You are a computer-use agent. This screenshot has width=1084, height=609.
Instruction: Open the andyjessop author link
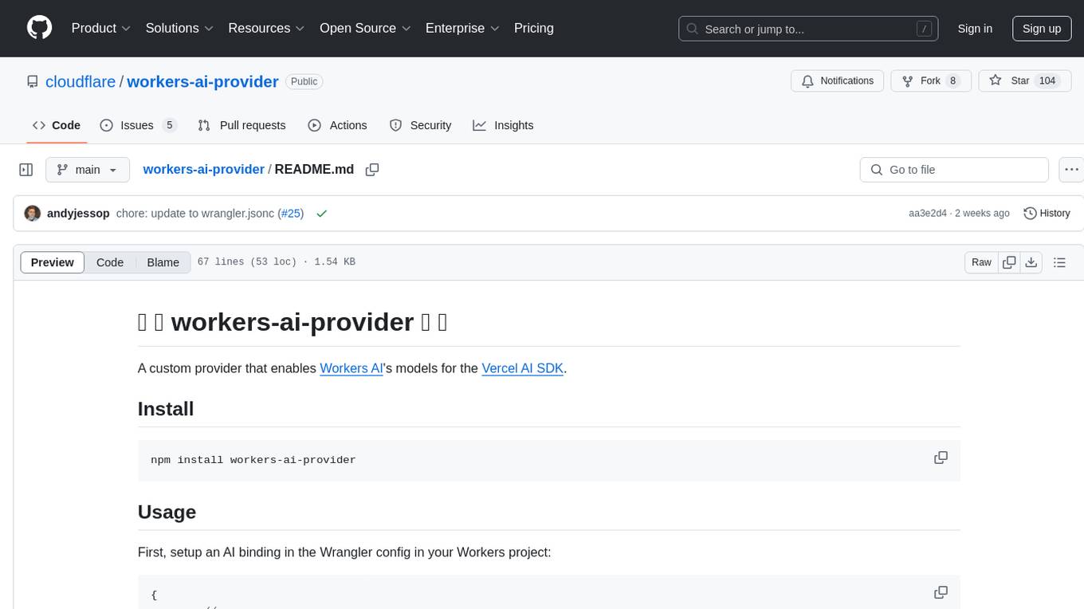78,214
